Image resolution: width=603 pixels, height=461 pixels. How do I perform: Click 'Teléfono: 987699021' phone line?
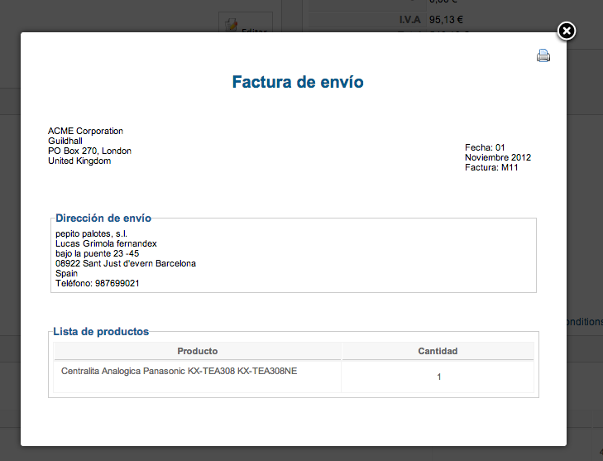point(98,284)
